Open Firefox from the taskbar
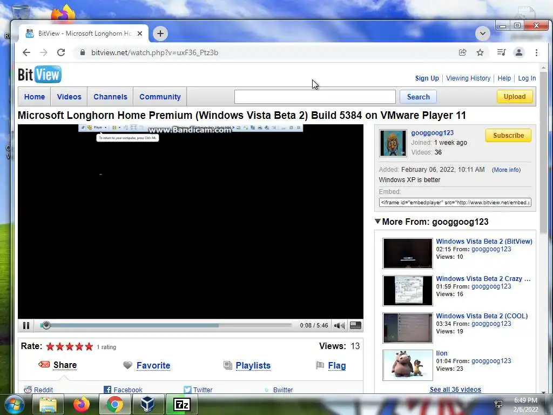This screenshot has width=553, height=415. 82,404
